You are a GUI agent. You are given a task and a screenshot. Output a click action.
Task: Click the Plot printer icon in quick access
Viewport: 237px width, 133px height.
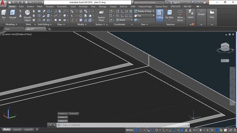coord(26,2)
